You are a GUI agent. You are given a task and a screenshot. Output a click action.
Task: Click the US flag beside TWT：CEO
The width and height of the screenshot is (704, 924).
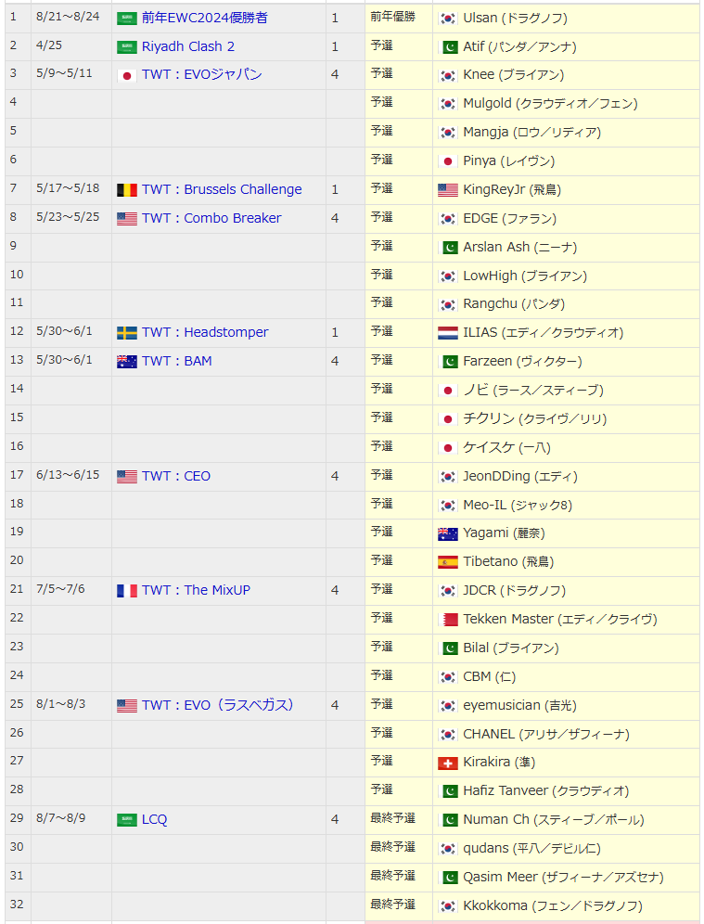127,477
